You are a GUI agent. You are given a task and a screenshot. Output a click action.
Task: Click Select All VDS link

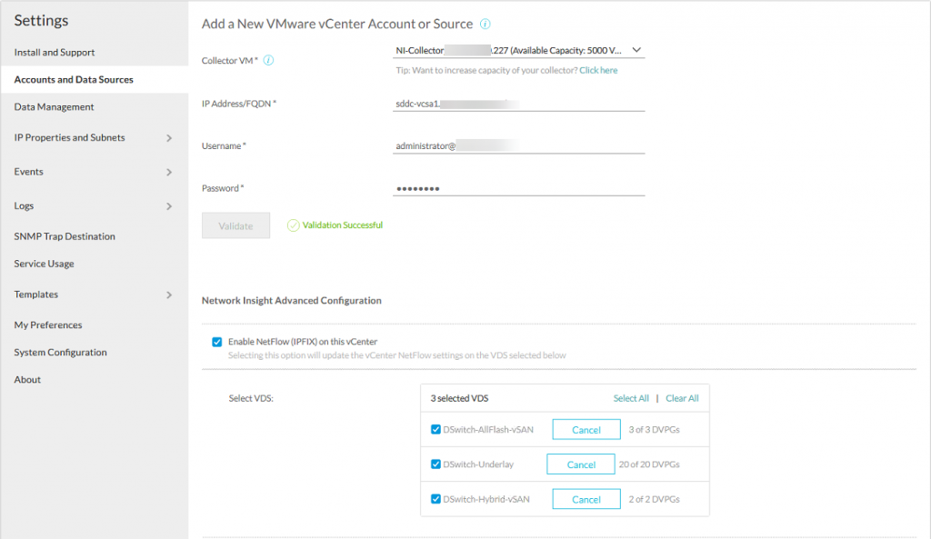click(x=631, y=398)
